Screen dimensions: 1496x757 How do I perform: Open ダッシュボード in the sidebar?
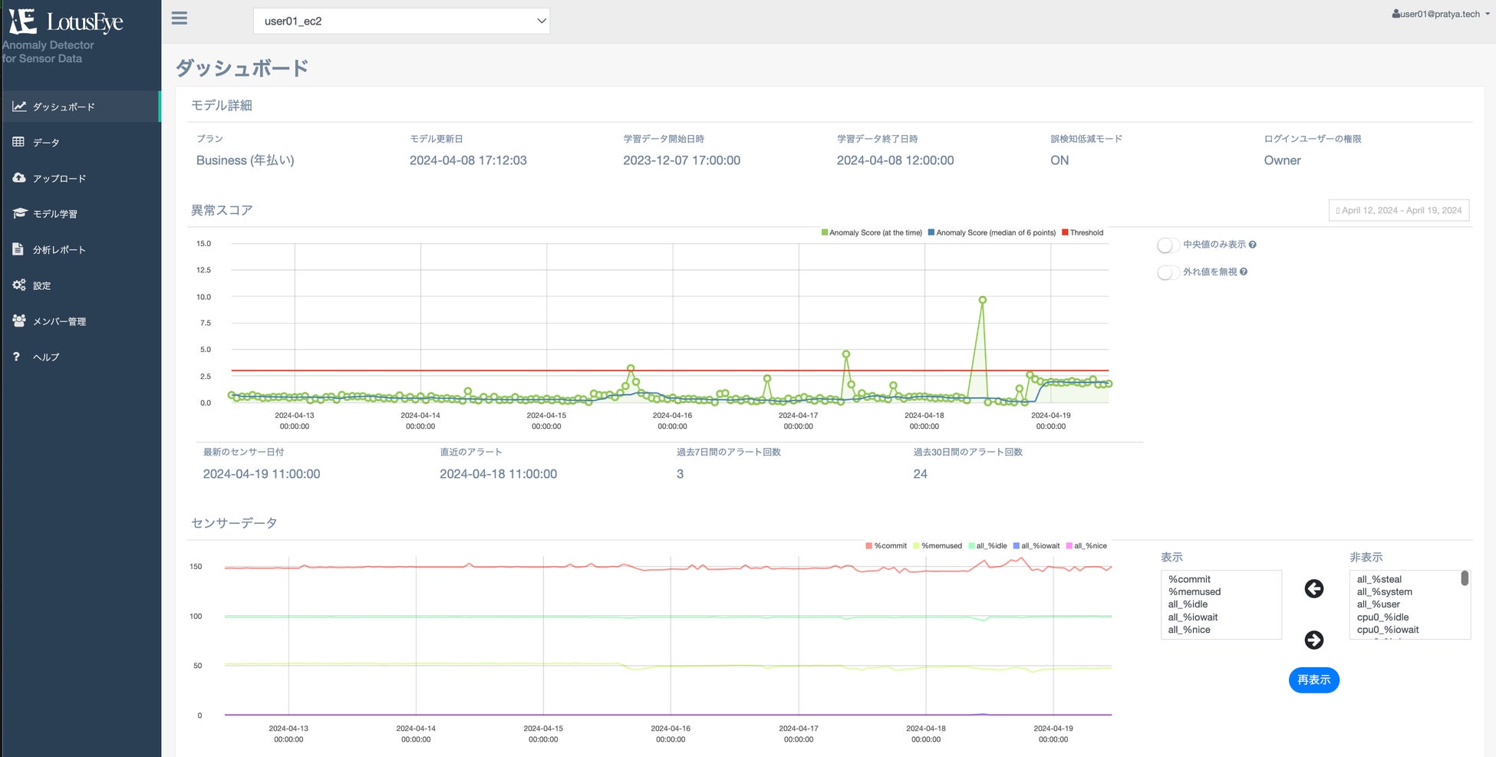click(x=81, y=107)
